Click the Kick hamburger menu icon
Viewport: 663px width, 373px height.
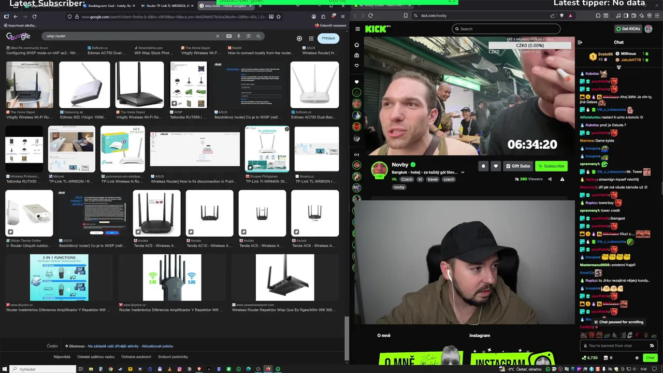pos(357,29)
